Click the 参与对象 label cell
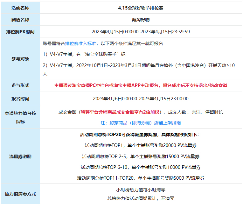The width and height of the screenshot is (243, 206). (x=20, y=58)
